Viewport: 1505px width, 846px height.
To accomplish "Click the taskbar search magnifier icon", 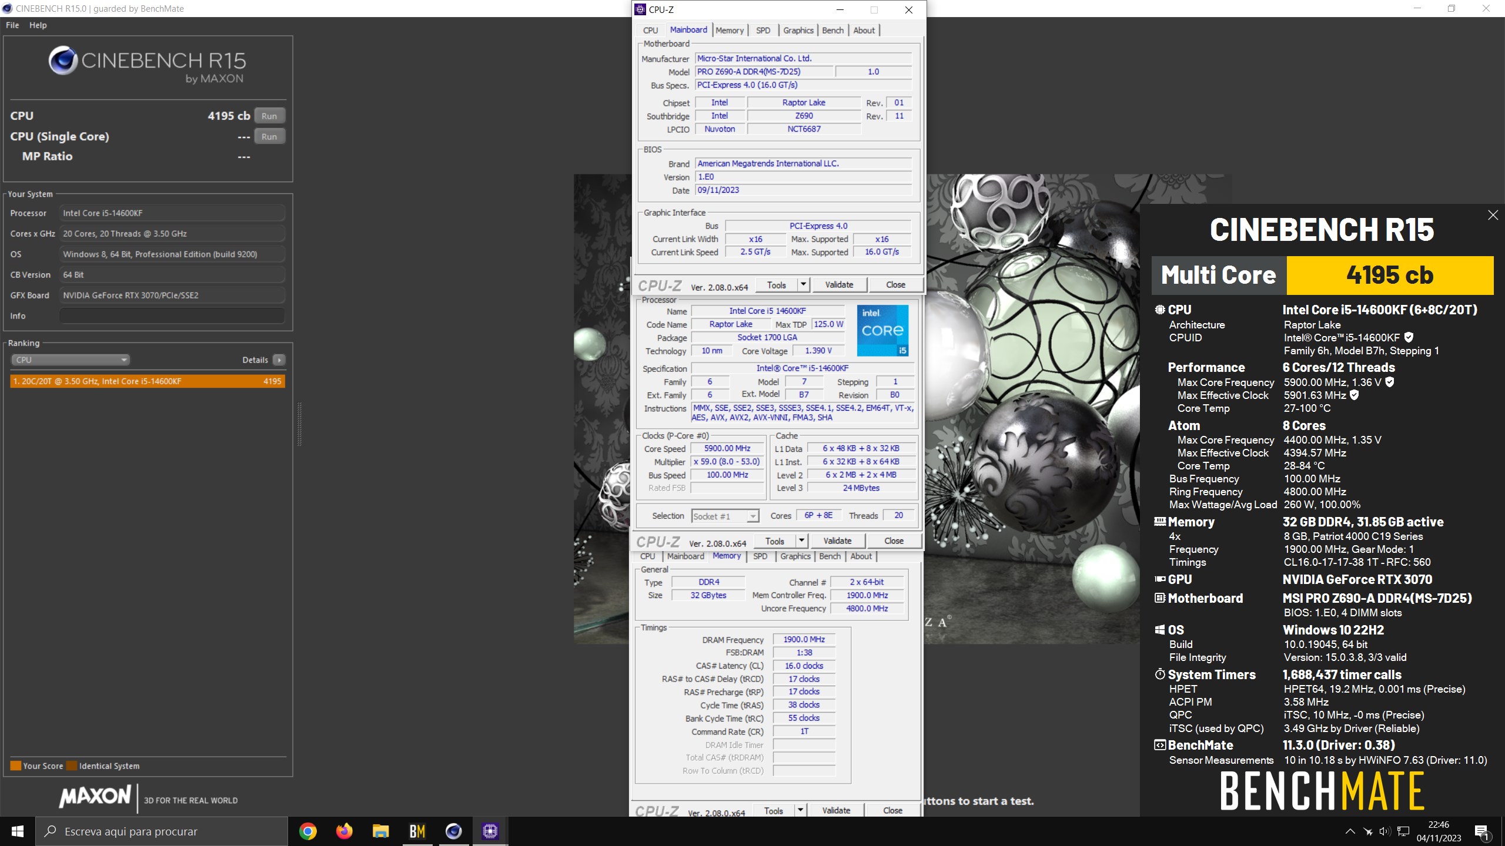I will [x=51, y=831].
